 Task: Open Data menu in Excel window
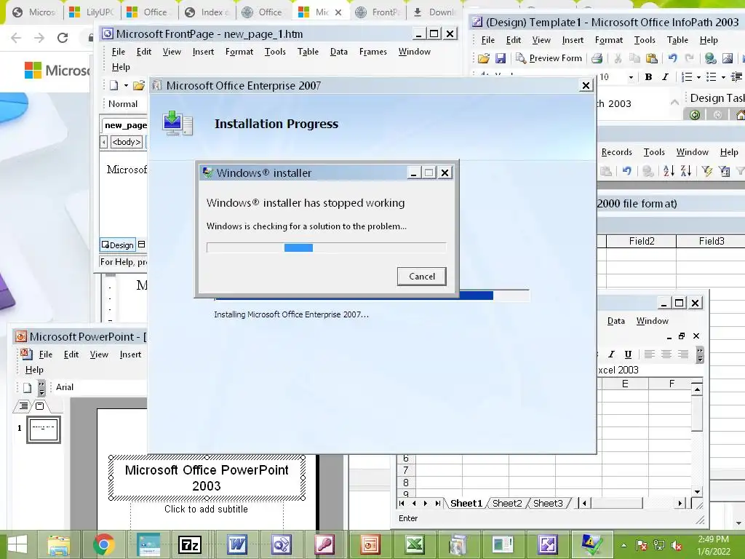click(615, 321)
